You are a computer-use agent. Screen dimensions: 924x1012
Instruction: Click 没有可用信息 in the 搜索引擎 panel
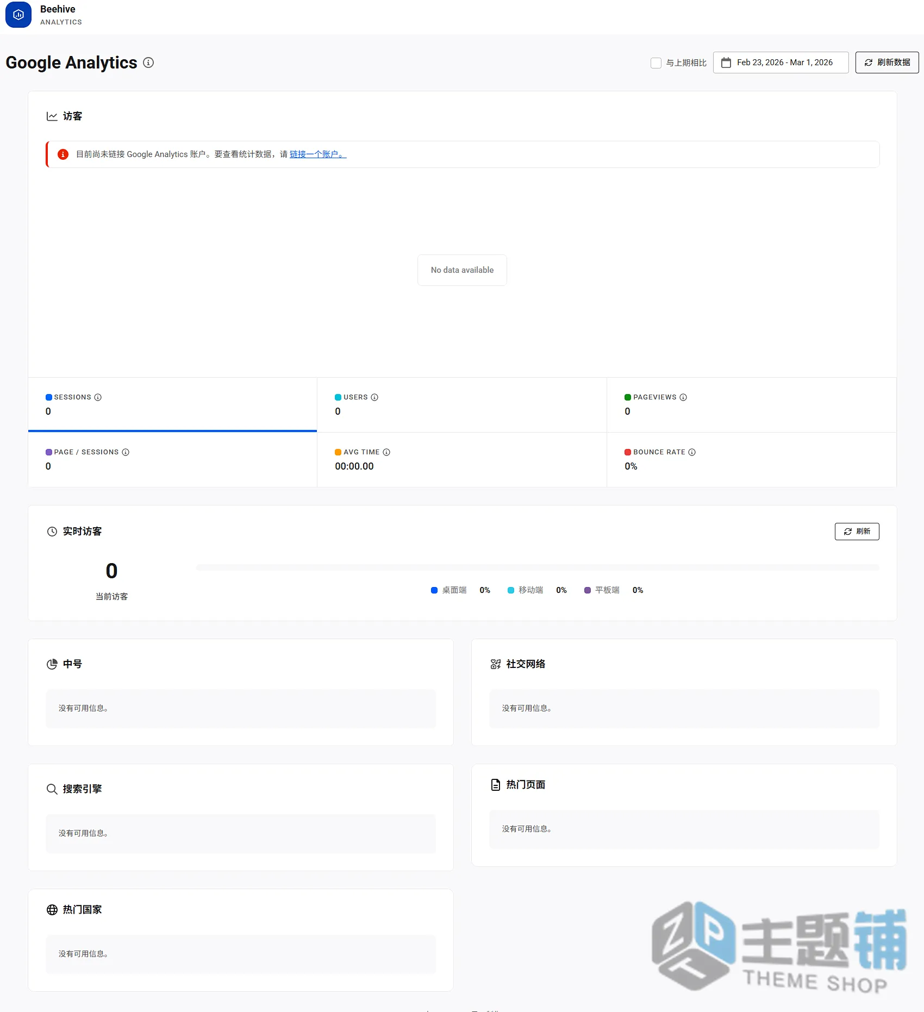83,833
